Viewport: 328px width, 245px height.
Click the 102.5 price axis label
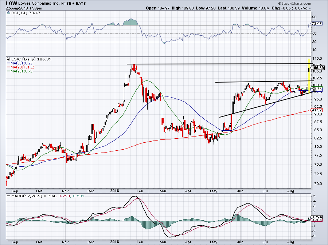[317, 78]
